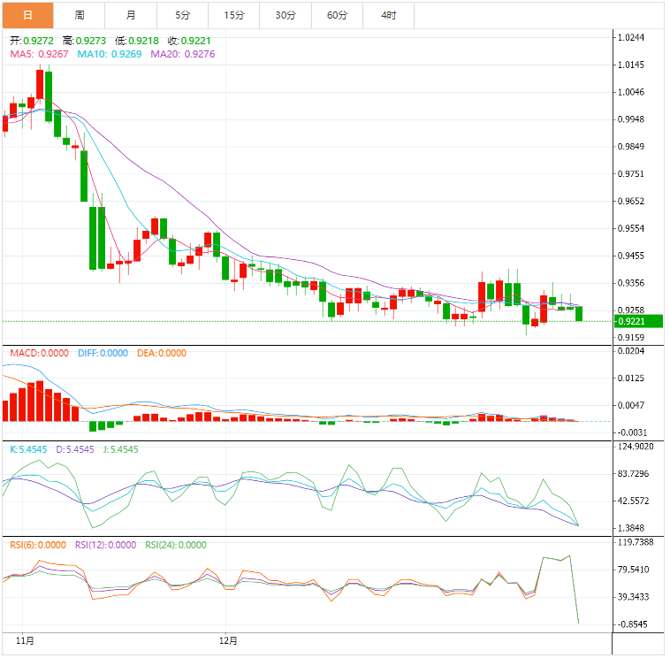Screen dimensions: 670x658
Task: Click the 0.0047 MACD axis value
Action: tap(632, 406)
